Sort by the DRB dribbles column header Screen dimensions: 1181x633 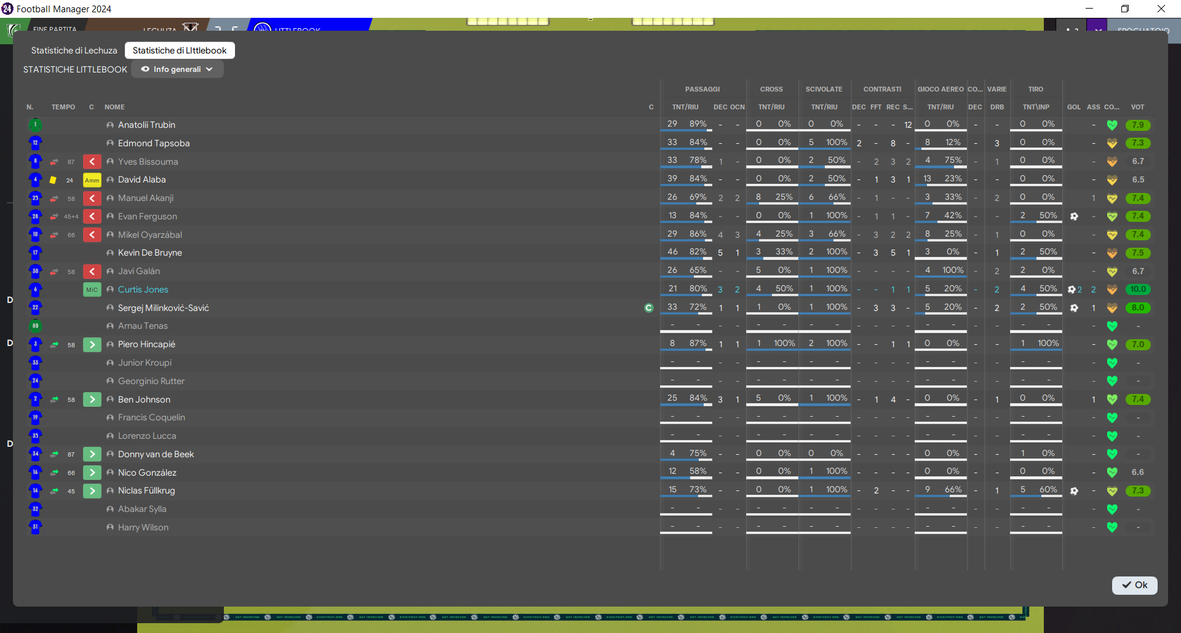pyautogui.click(x=997, y=107)
